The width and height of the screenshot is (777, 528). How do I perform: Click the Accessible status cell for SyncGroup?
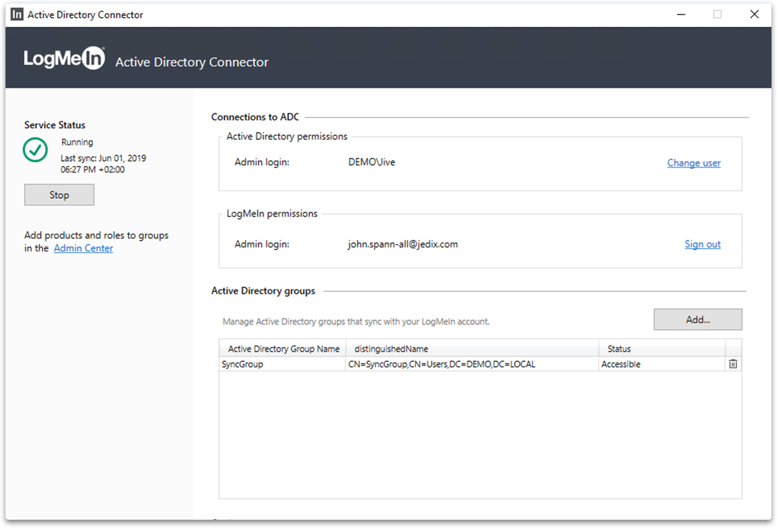(620, 364)
